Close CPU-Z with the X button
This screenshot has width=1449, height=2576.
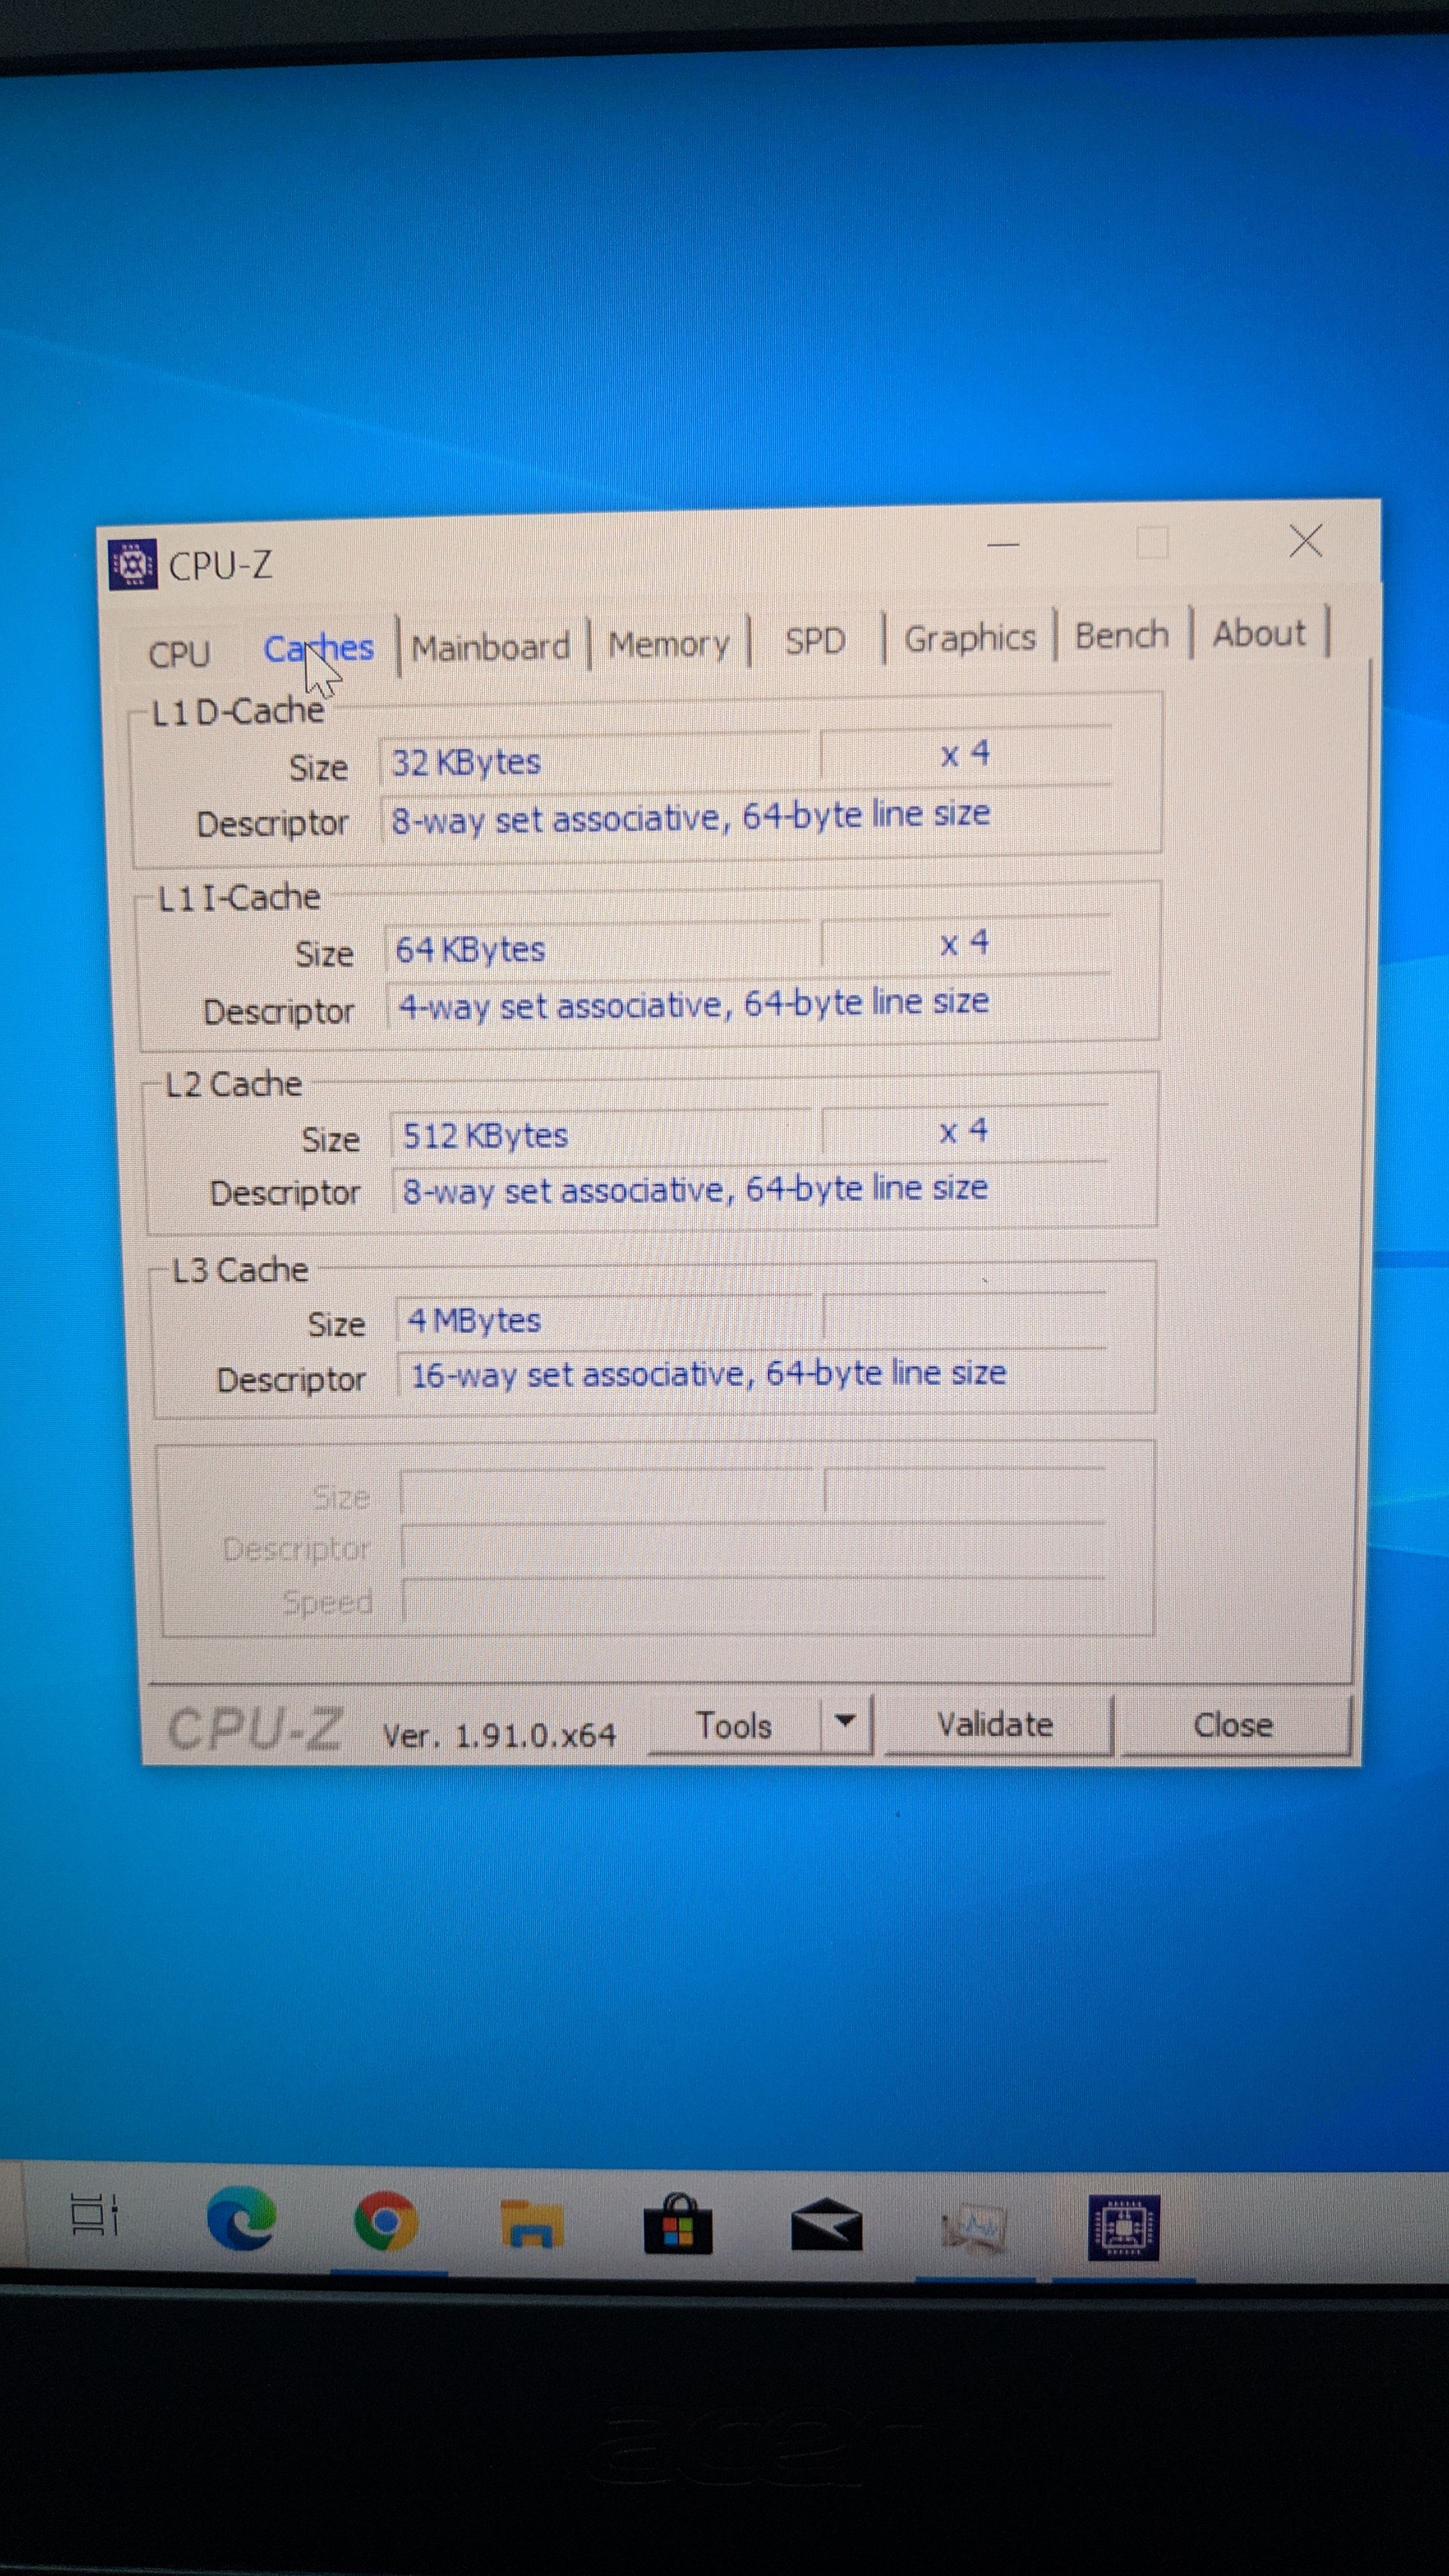pos(1305,541)
